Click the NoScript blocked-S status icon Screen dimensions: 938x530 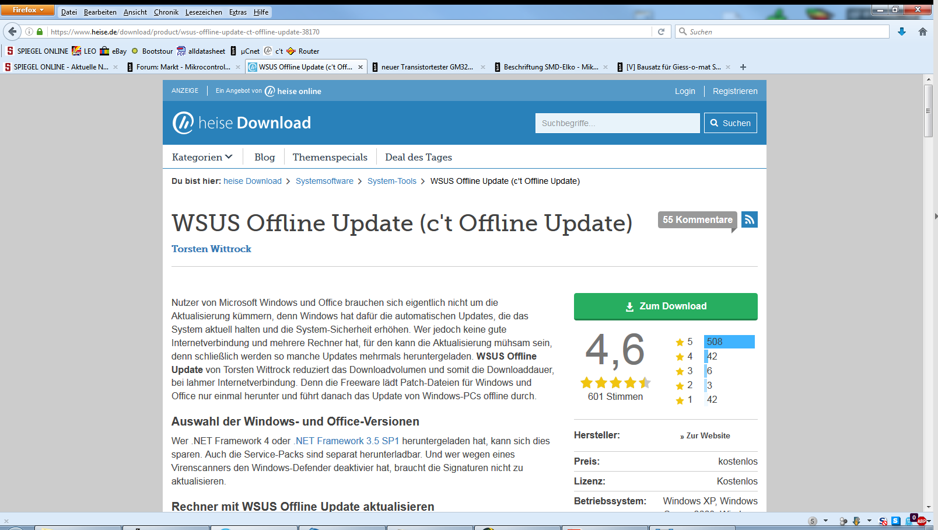883,521
